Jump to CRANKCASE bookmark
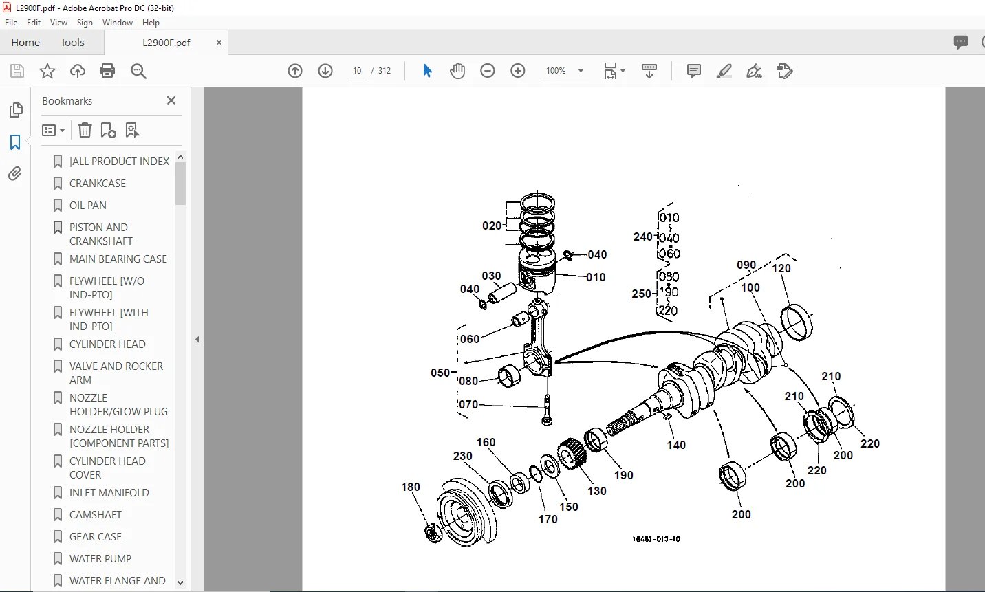Screen dimensions: 985x592 98,183
